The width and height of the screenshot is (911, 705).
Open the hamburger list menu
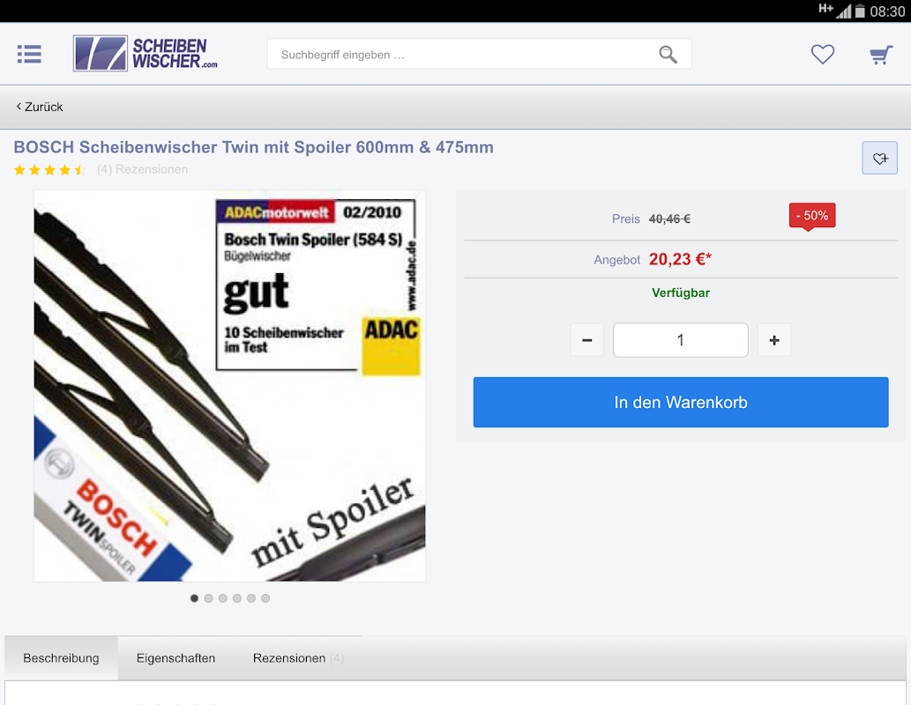(29, 54)
